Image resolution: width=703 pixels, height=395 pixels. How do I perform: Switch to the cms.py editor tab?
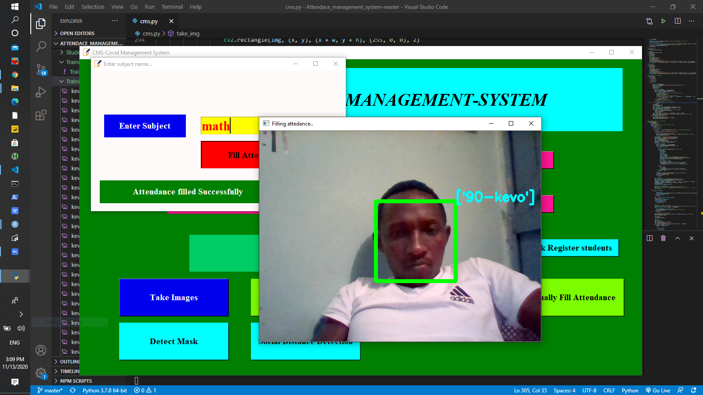click(x=149, y=21)
